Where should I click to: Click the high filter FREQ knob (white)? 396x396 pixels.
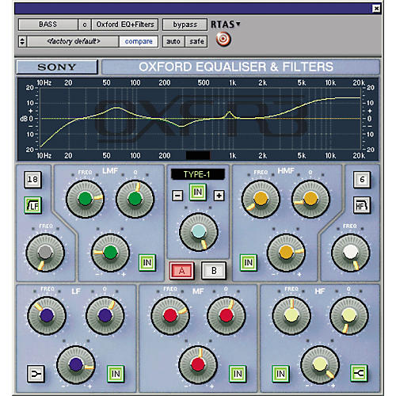[351, 253]
